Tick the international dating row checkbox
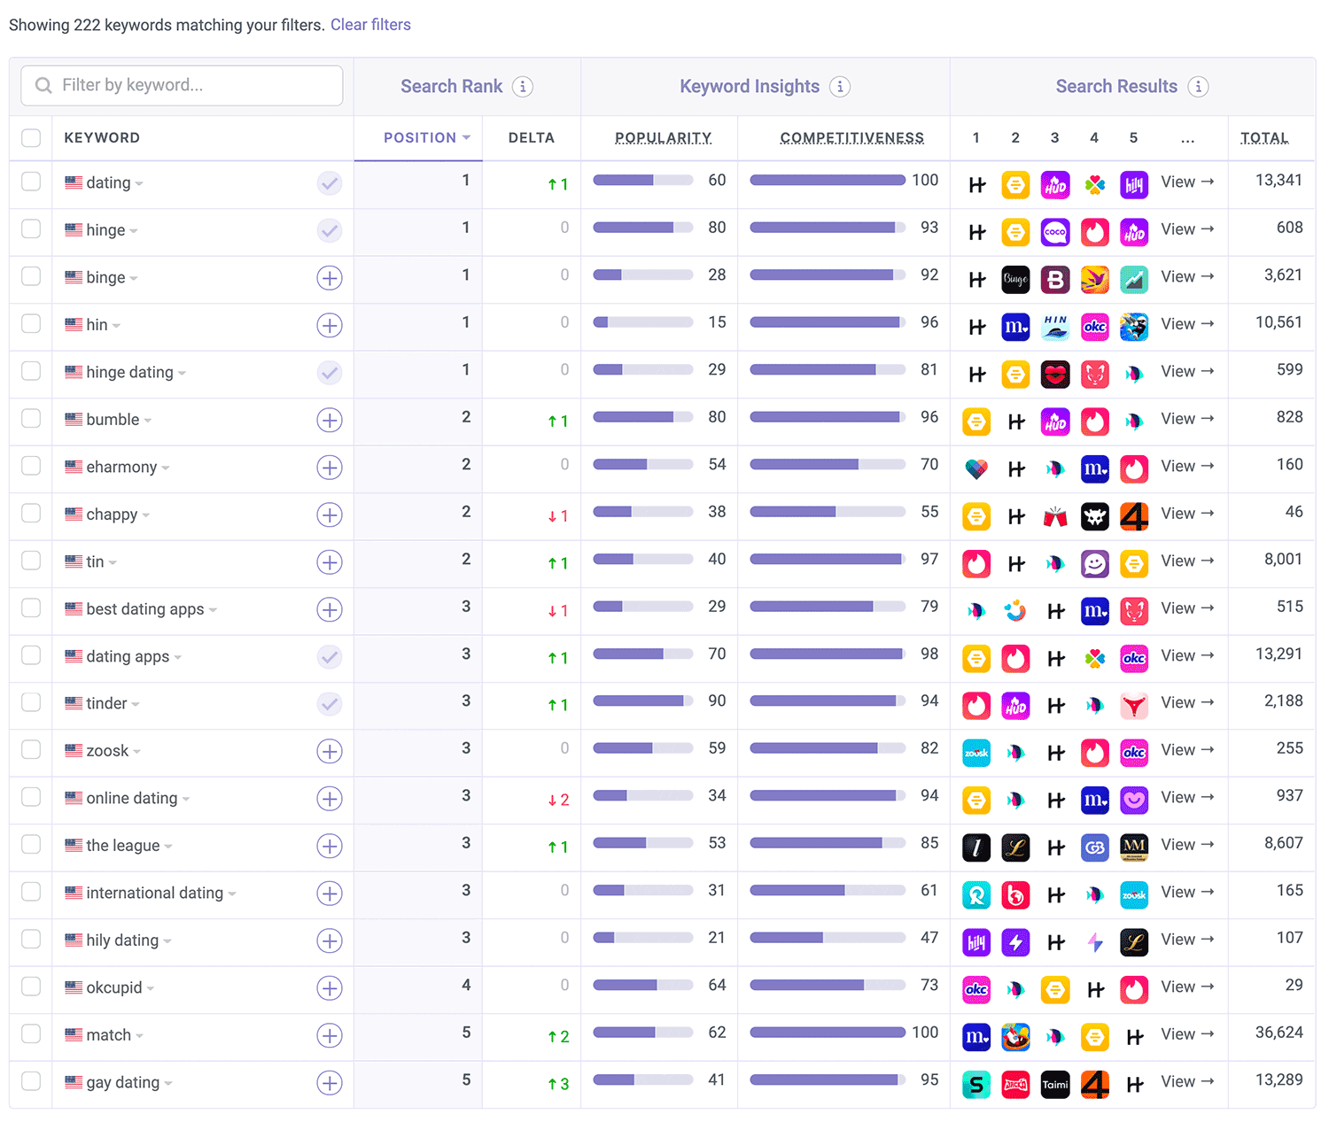Screen dimensions: 1329x1122 coord(31,892)
